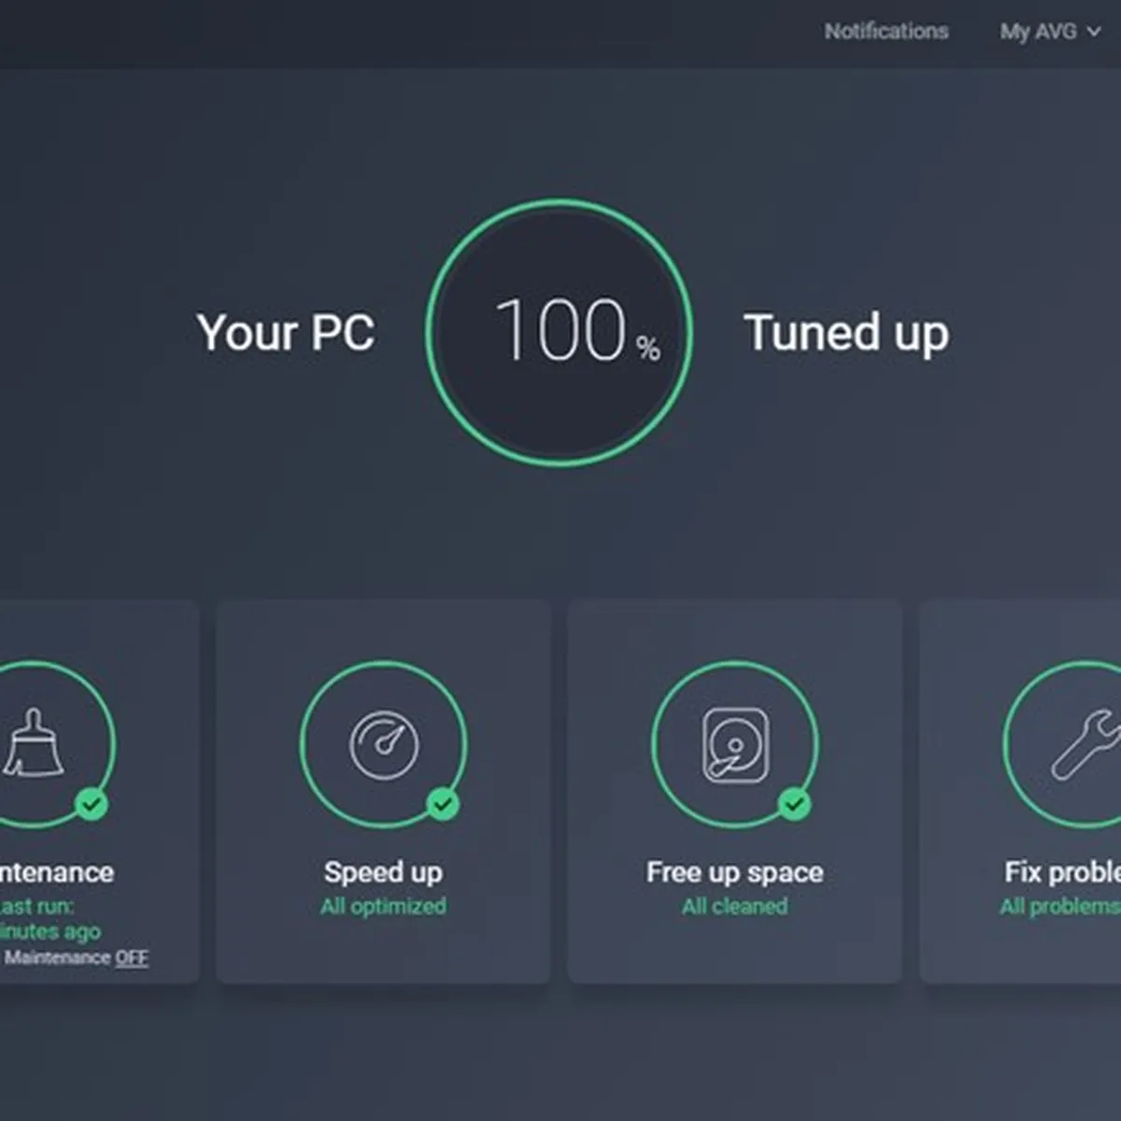This screenshot has width=1121, height=1121.
Task: Click the My AVG chevron arrow
Action: tap(1094, 32)
